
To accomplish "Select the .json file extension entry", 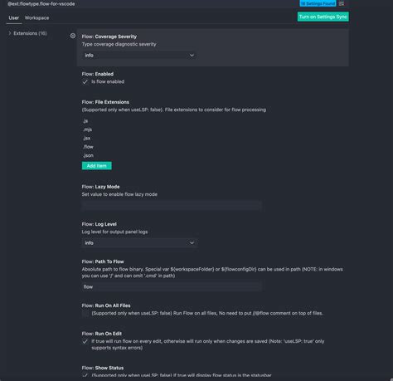I will 89,155.
